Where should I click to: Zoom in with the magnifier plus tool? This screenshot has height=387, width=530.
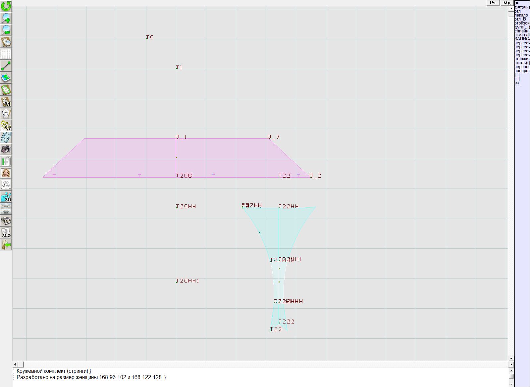point(6,18)
